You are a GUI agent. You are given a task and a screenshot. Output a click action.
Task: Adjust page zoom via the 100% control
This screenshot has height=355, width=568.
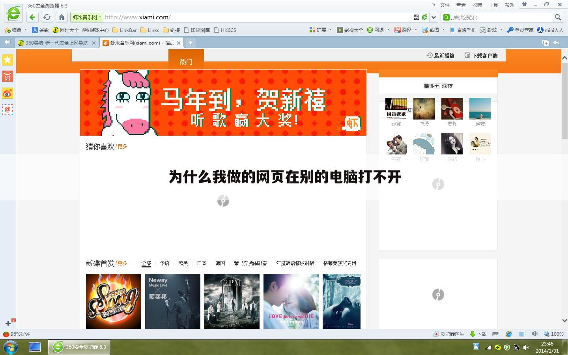pos(555,334)
